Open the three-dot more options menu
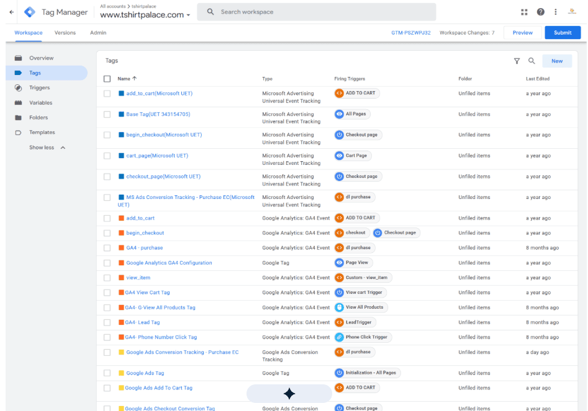588x411 pixels. [555, 12]
